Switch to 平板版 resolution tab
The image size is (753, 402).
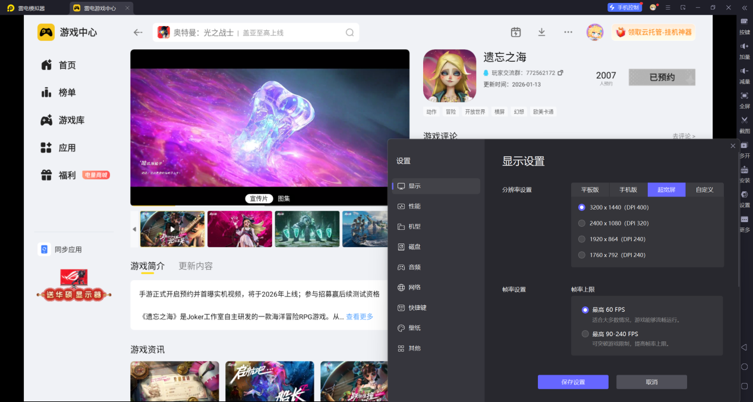[x=590, y=190]
